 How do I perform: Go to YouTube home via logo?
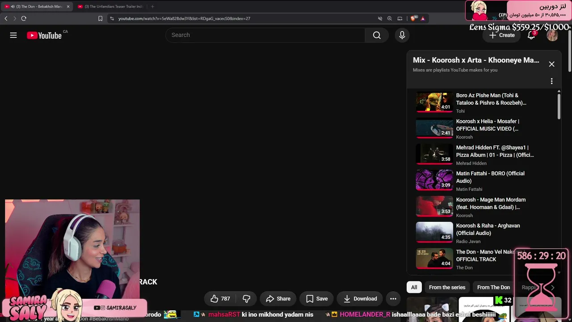pyautogui.click(x=44, y=35)
